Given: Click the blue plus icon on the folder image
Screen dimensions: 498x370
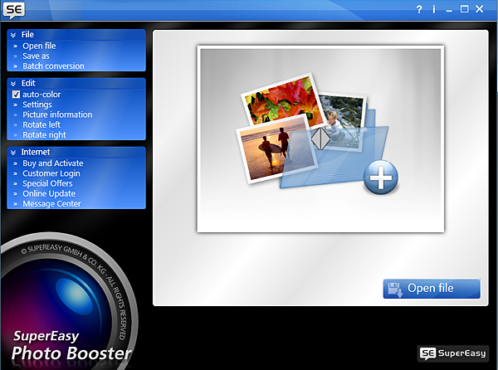Looking at the screenshot, I should [x=381, y=178].
